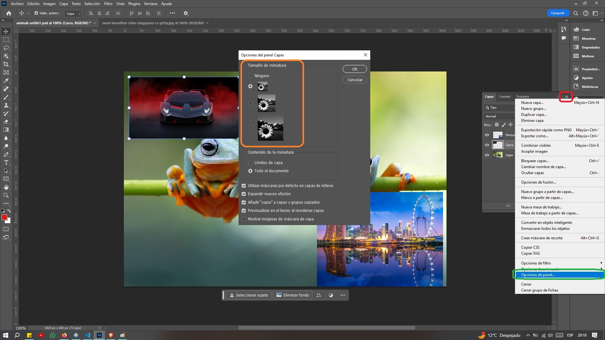The width and height of the screenshot is (605, 340).
Task: Click the Brush tool icon
Action: pyautogui.click(x=6, y=96)
